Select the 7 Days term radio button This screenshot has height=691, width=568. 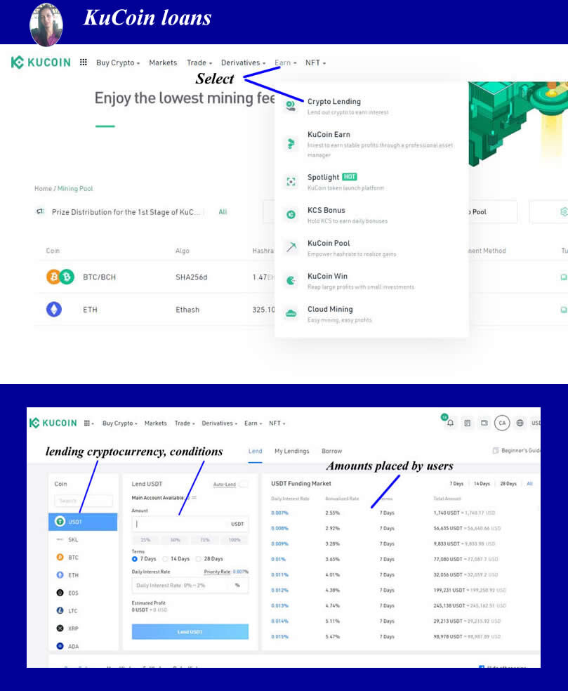point(134,559)
